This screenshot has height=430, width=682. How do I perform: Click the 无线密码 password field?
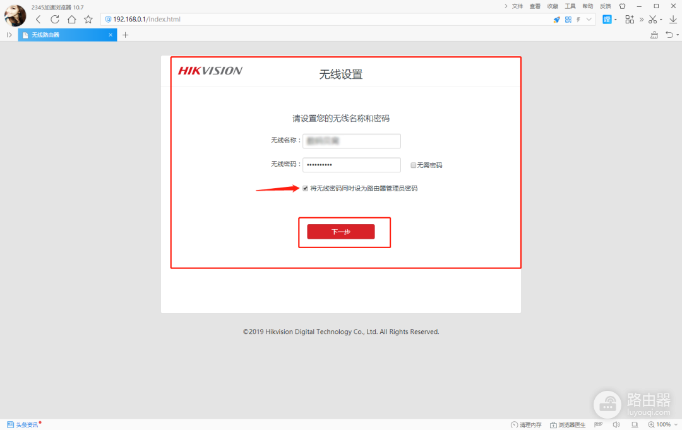click(352, 165)
